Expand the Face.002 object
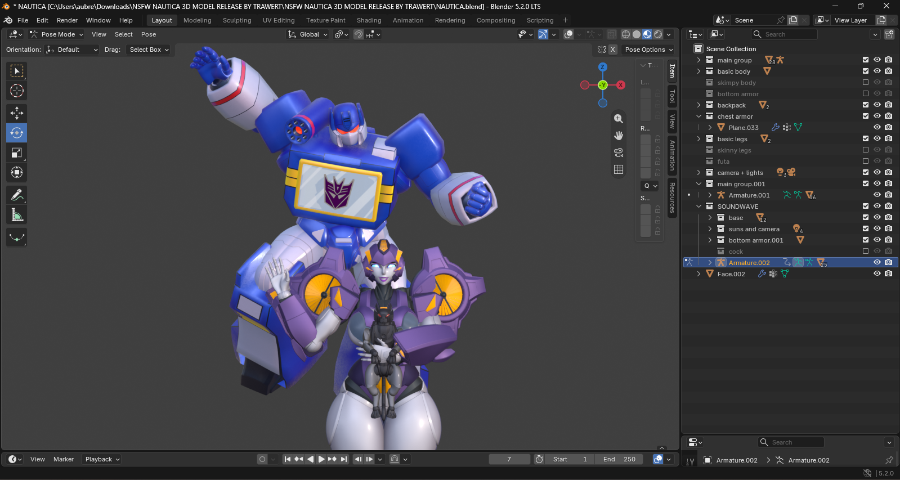This screenshot has width=900, height=480. pyautogui.click(x=699, y=274)
